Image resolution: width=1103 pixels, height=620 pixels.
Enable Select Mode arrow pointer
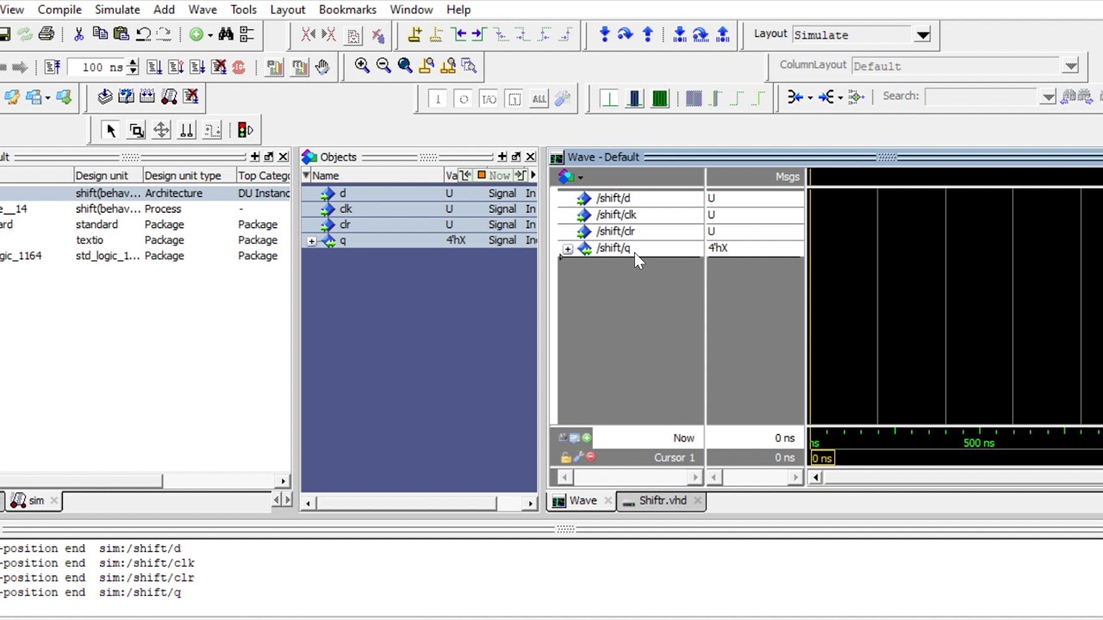pyautogui.click(x=110, y=130)
